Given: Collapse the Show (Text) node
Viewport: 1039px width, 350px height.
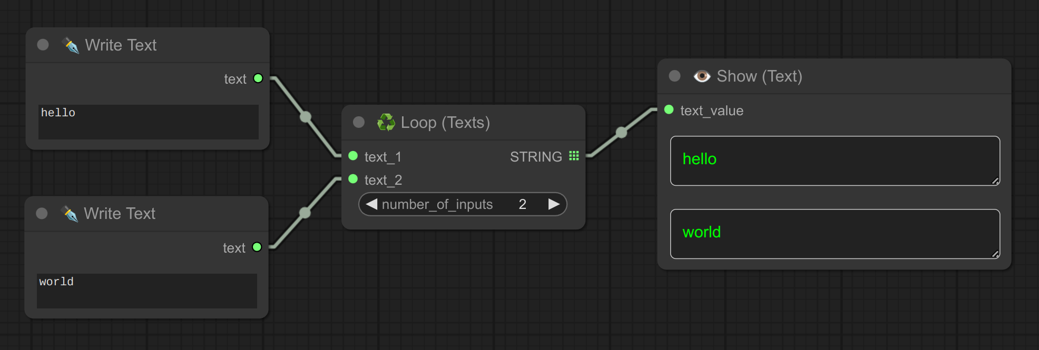Looking at the screenshot, I should (674, 76).
